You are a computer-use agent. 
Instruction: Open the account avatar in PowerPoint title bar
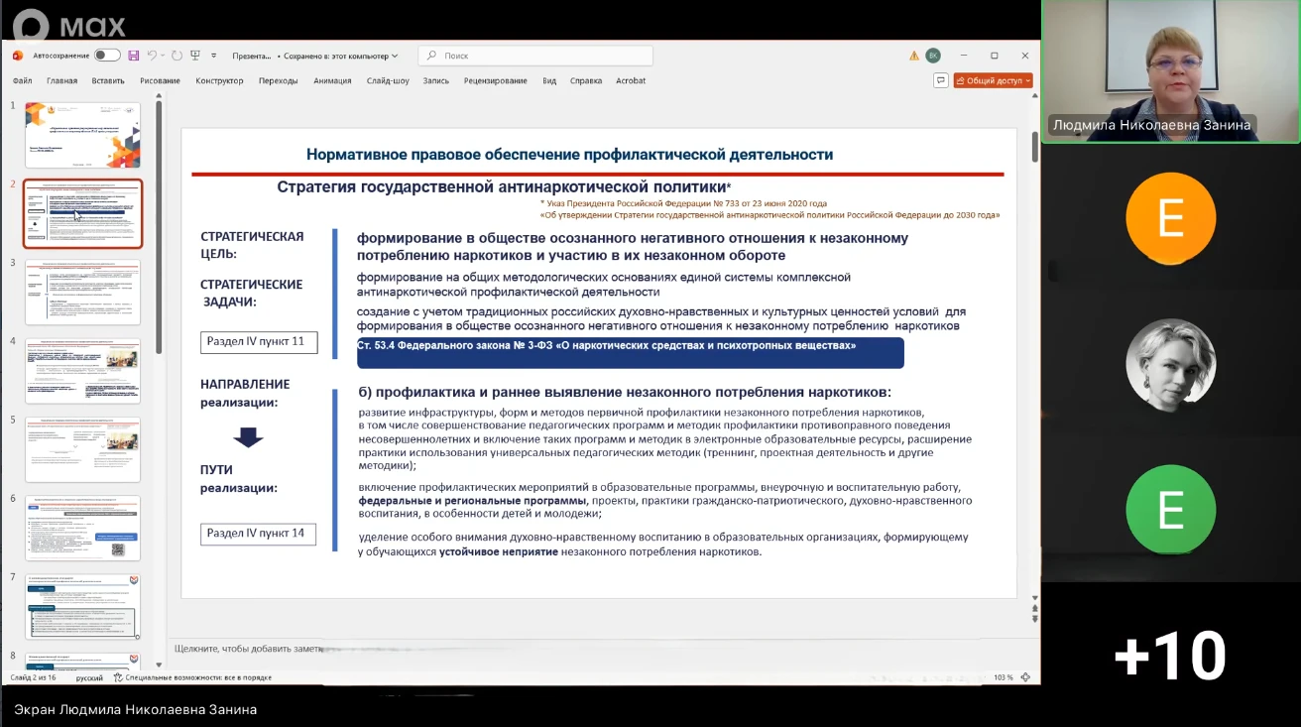(x=933, y=56)
